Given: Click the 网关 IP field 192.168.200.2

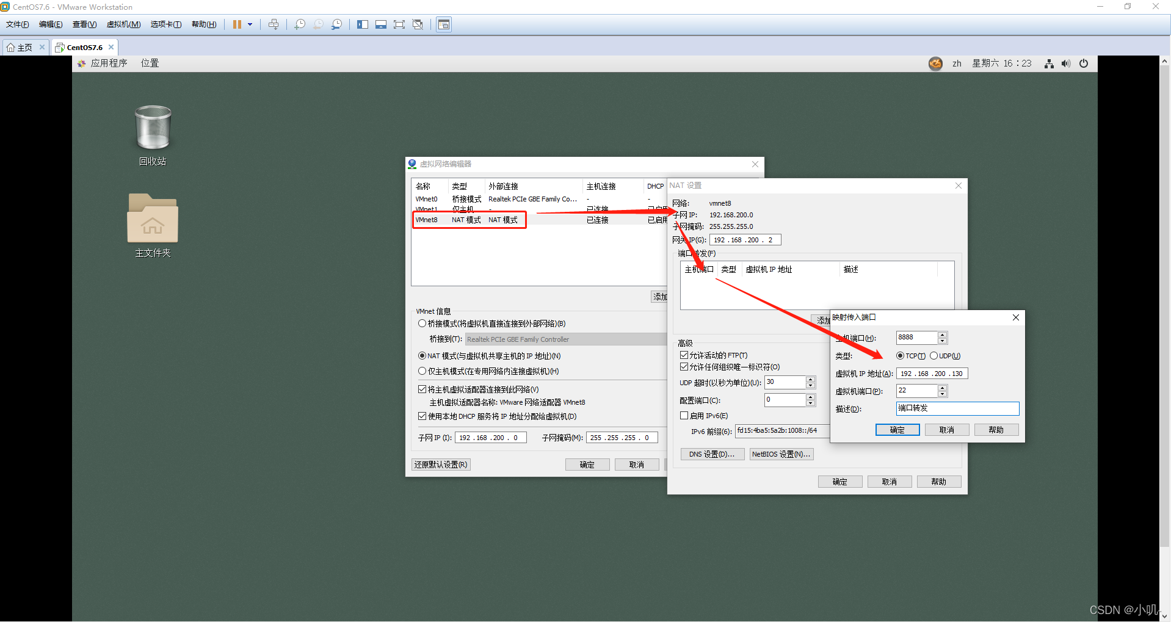Looking at the screenshot, I should tap(745, 240).
